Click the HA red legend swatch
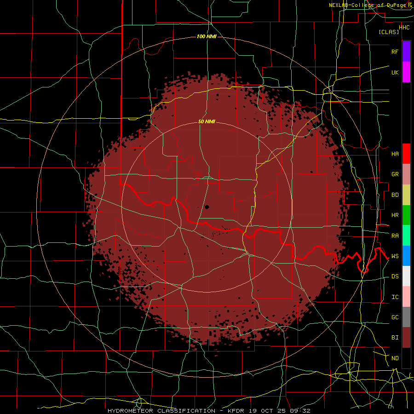Viewport: 414px width, 414px height. click(406, 154)
